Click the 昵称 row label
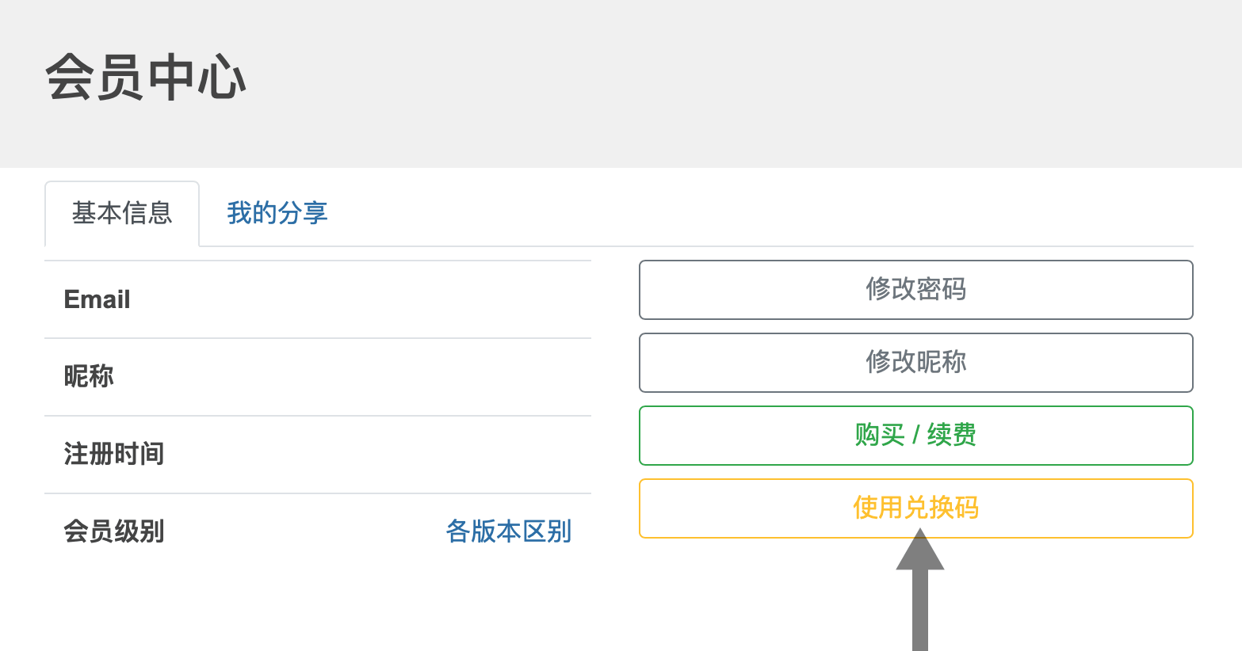This screenshot has width=1242, height=651. coord(89,376)
